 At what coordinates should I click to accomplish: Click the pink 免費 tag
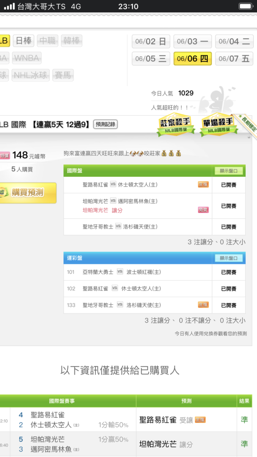coord(204,210)
